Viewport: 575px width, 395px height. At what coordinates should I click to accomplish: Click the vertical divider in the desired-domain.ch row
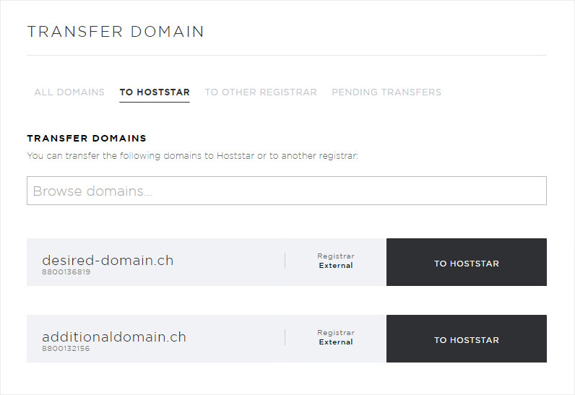285,261
